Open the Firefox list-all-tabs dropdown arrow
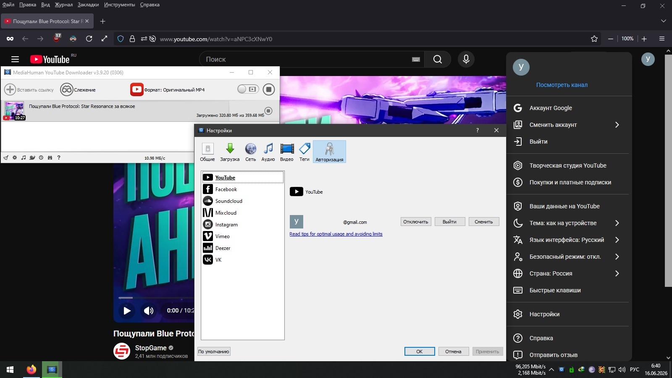The width and height of the screenshot is (672, 378). click(664, 21)
